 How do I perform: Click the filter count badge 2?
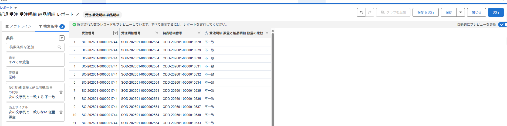click(62, 26)
